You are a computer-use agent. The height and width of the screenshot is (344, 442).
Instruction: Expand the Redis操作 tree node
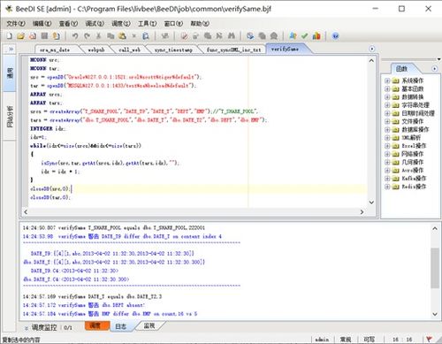(x=387, y=187)
